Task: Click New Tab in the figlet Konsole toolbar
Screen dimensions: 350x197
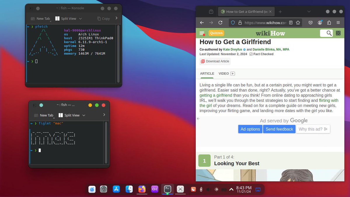Action: pyautogui.click(x=44, y=116)
